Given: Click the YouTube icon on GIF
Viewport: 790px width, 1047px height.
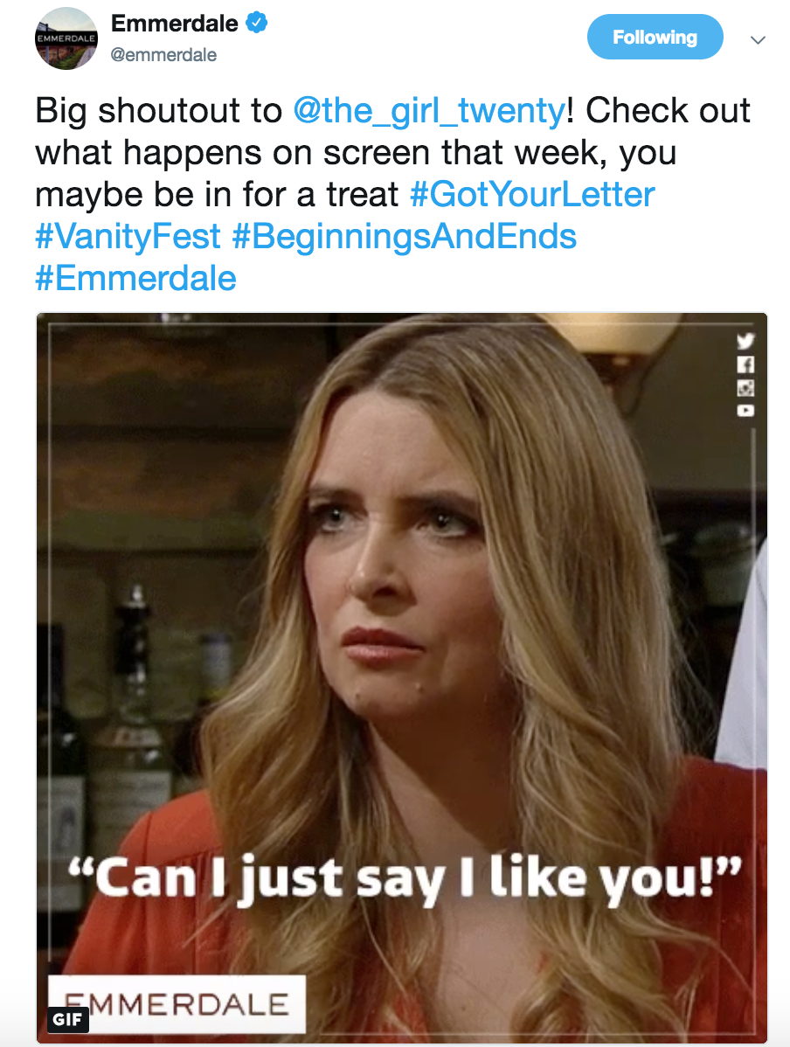Looking at the screenshot, I should click(x=745, y=410).
